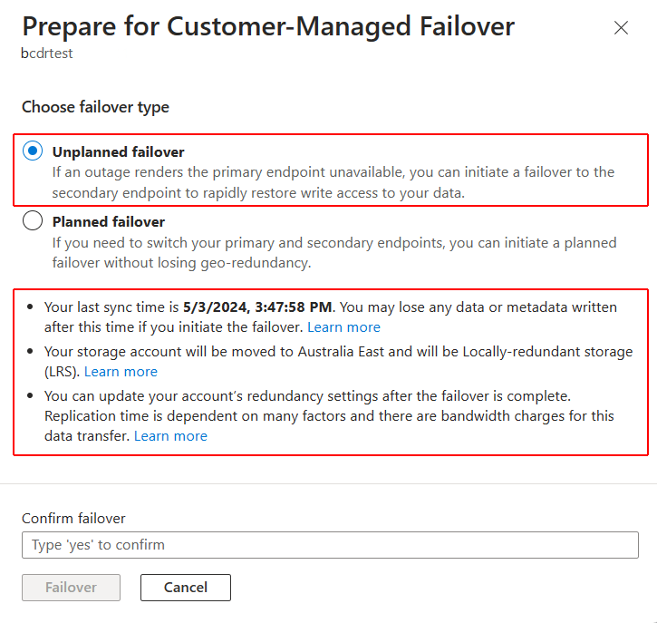
Task: Close the Customer-Managed Failover panel
Action: [x=621, y=28]
